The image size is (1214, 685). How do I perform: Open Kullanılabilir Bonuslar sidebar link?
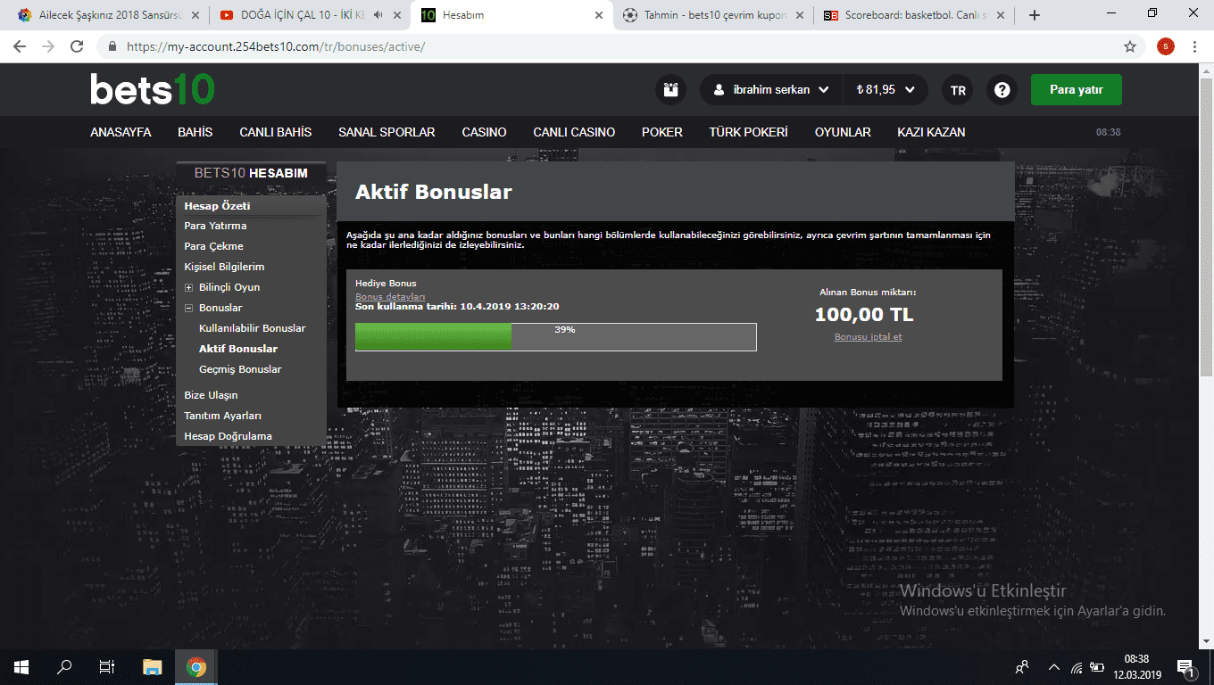[x=252, y=328]
